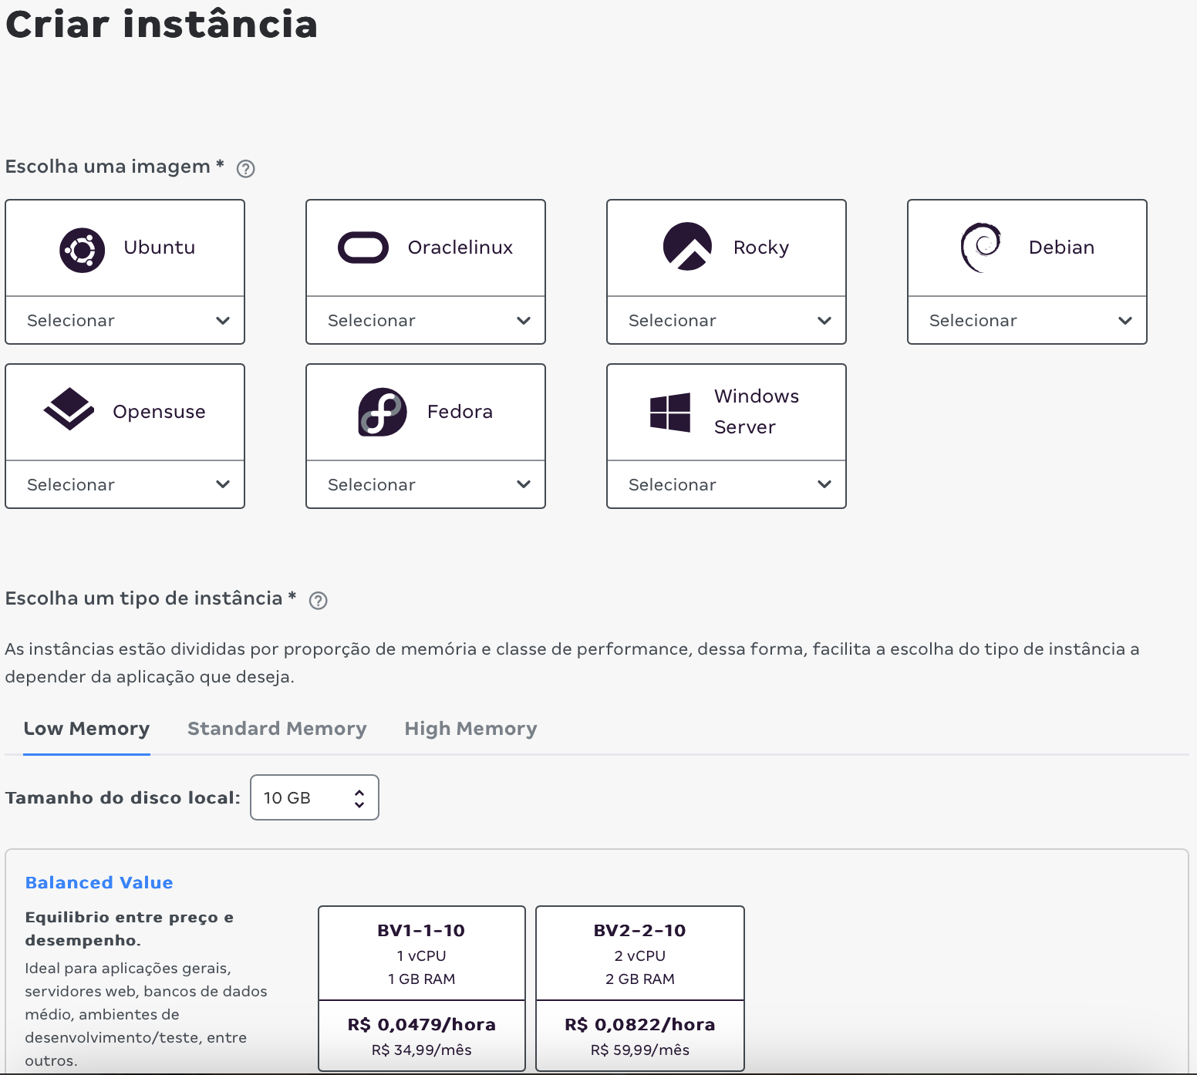Expand the Fedora Selecionar version dropdown

426,484
